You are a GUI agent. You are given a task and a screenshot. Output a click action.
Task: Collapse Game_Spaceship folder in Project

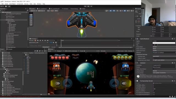click(1, 66)
